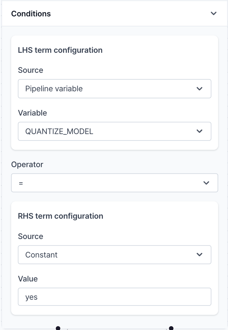Click the Variable field label

pos(32,113)
